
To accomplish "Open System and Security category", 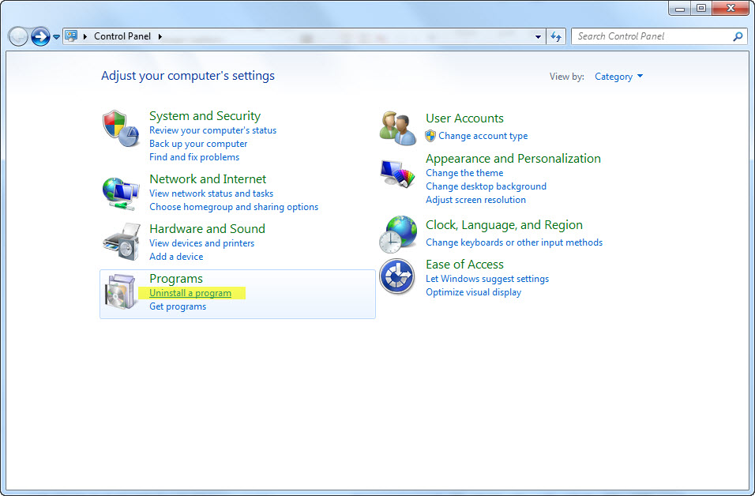I will tap(205, 116).
